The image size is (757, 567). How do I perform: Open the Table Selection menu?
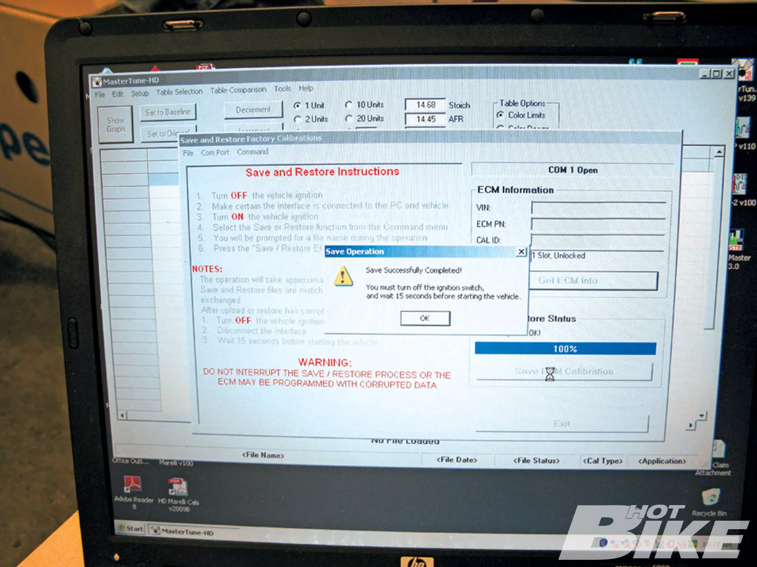[179, 92]
